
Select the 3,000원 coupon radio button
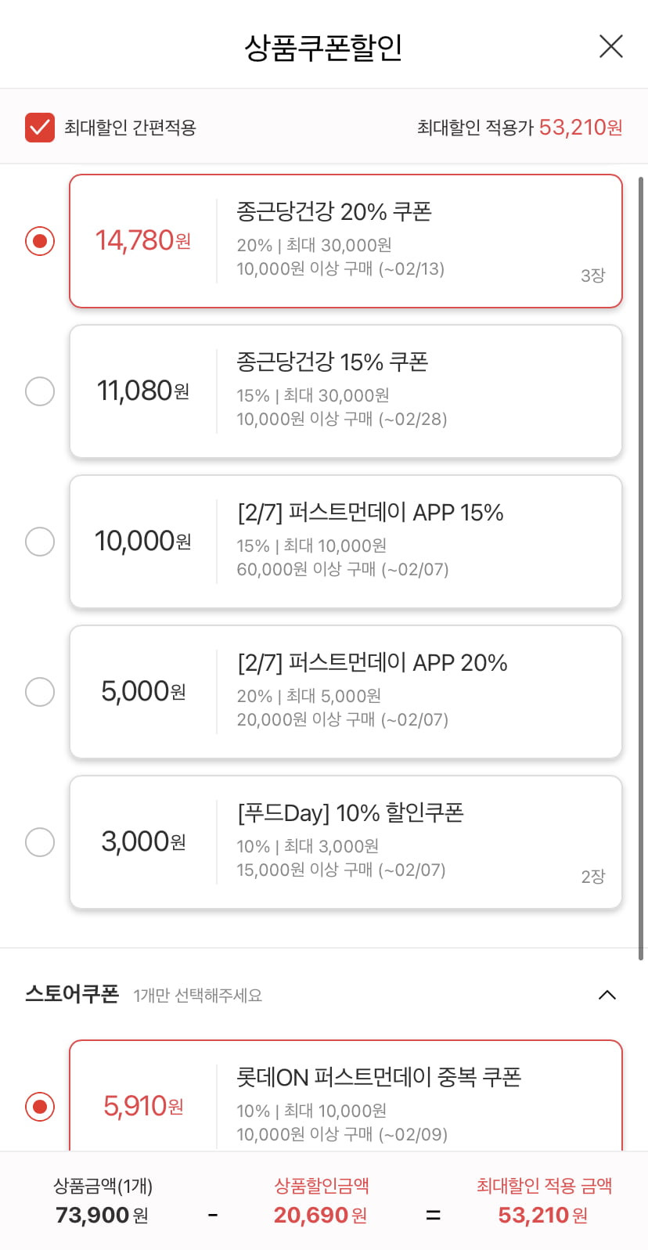click(x=40, y=842)
